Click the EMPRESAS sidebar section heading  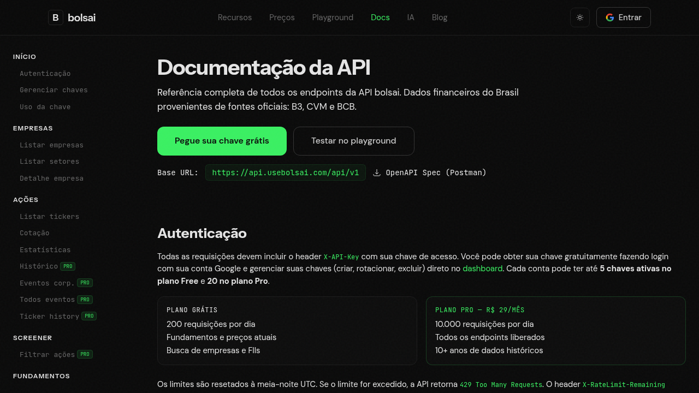pyautogui.click(x=33, y=128)
